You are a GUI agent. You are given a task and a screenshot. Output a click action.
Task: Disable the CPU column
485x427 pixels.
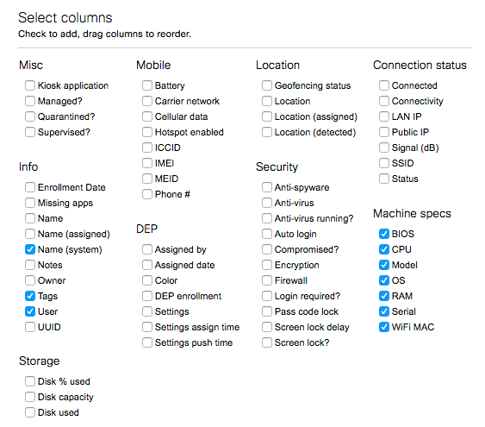[384, 249]
